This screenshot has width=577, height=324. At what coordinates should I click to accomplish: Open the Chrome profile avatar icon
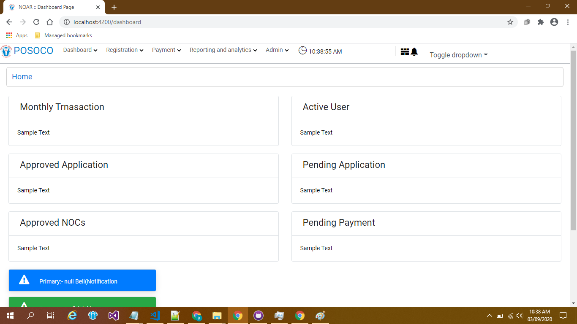(554, 22)
